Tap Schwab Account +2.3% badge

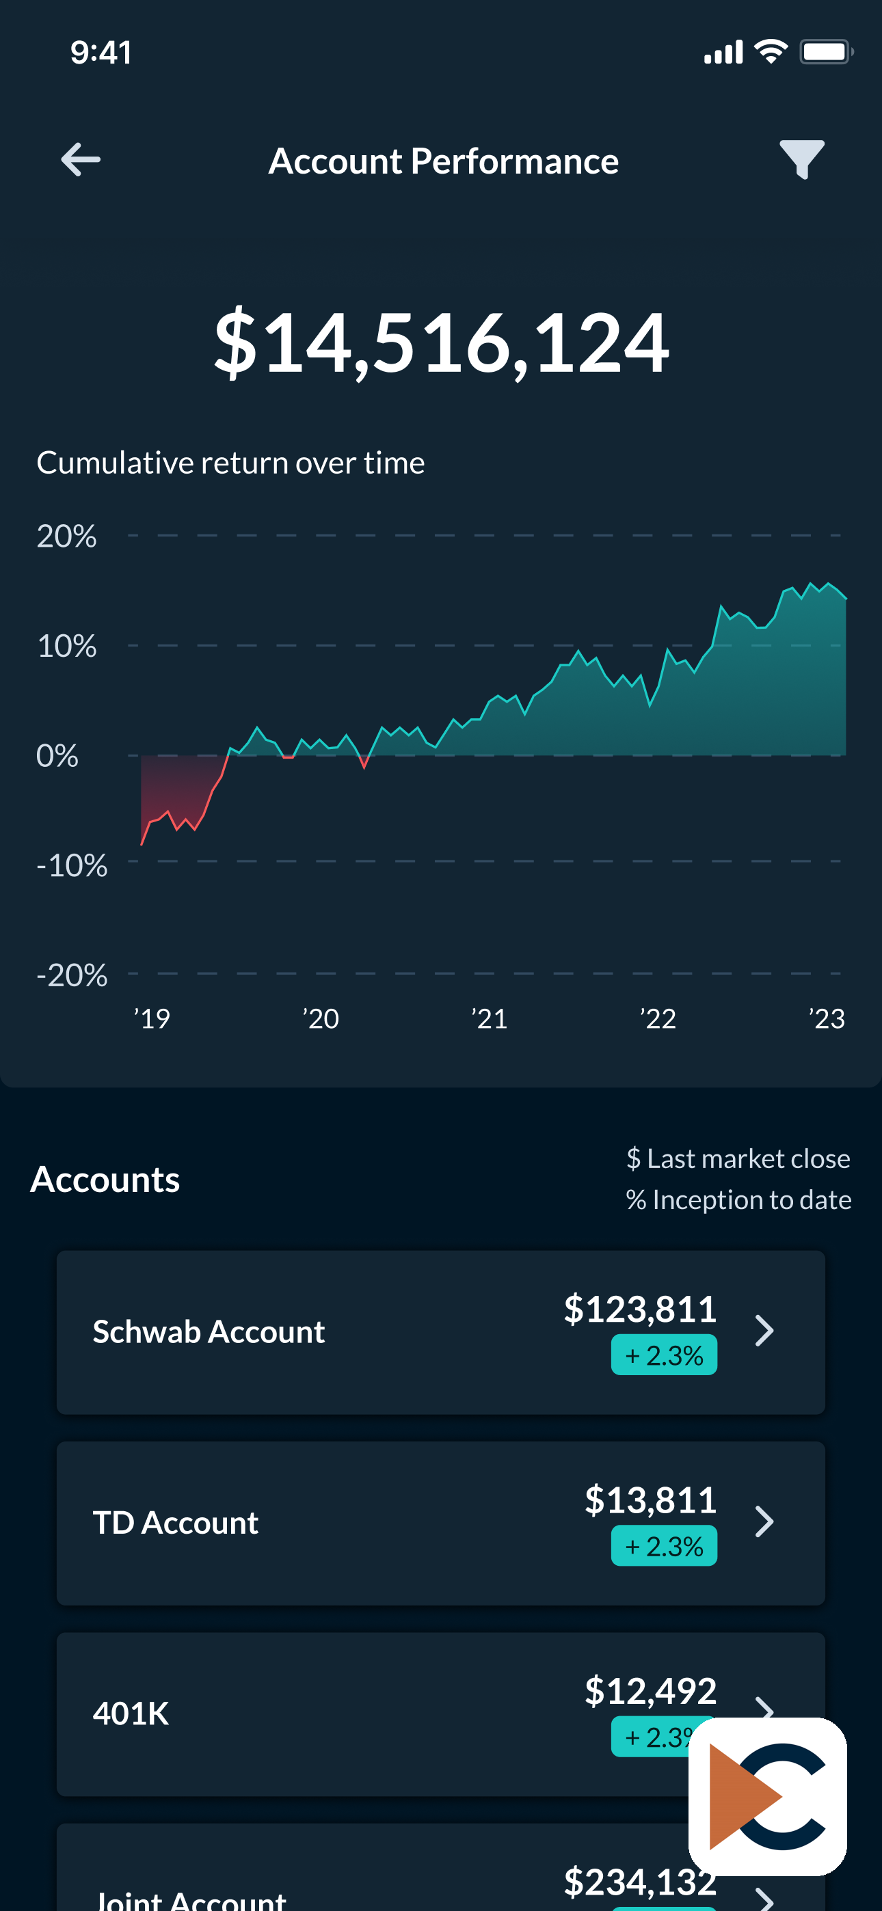[664, 1355]
